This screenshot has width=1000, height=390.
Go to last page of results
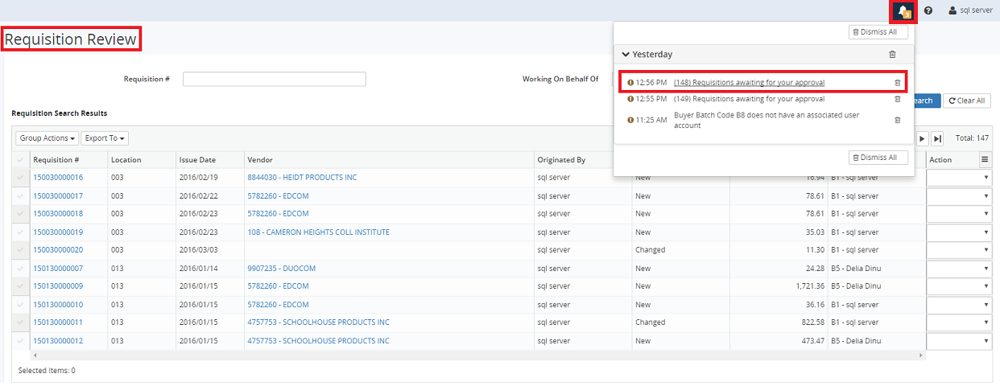pyautogui.click(x=937, y=138)
